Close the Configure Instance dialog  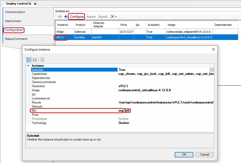coord(213,49)
